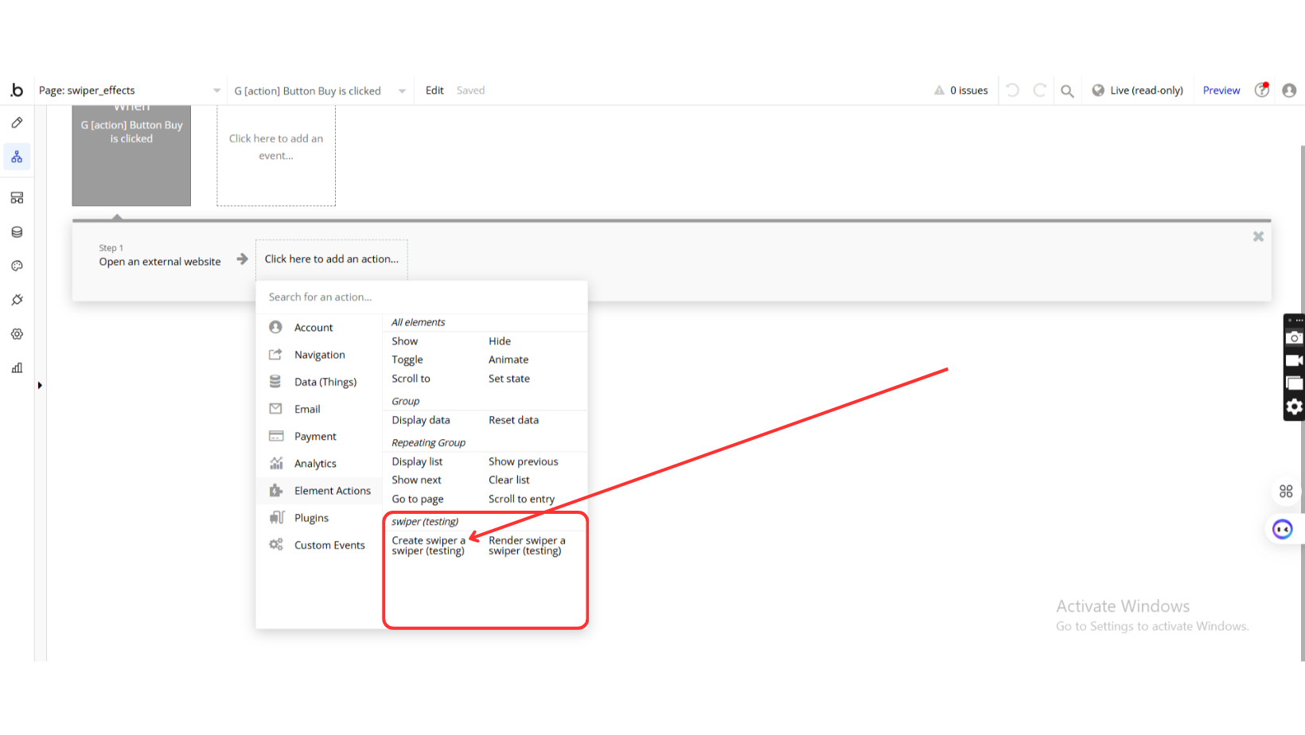Viewport: 1305px width, 735px height.
Task: Open the user account avatar icon
Action: pos(1289,91)
